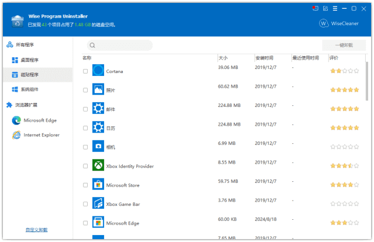Viewport: 374px width, 242px height.
Task: Click the feedback edit icon in title bar
Action: 325,8
